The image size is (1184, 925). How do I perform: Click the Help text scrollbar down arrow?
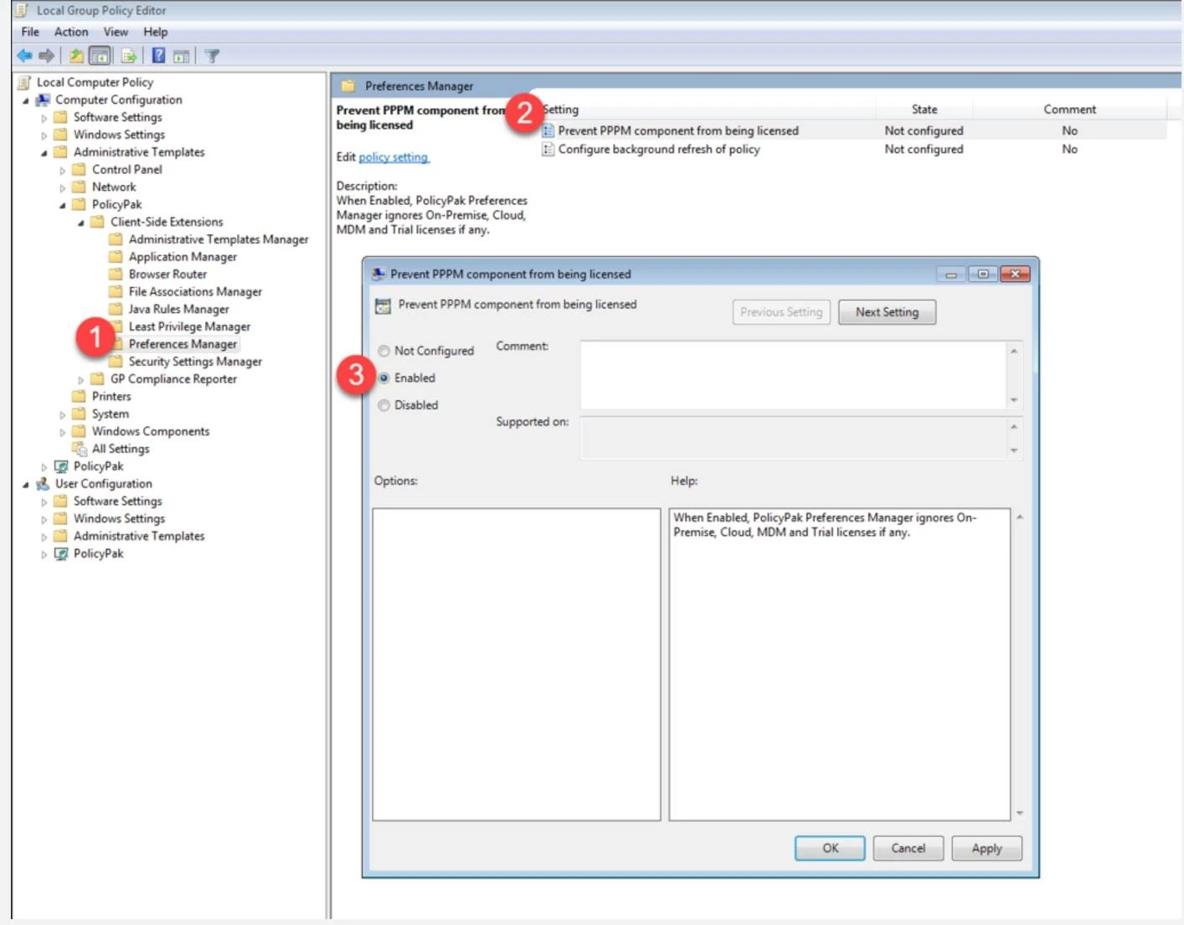pos(1019,813)
